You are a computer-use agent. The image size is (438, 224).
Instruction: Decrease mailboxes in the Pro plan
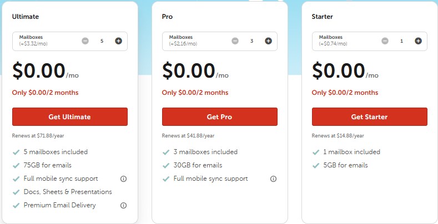coord(235,41)
